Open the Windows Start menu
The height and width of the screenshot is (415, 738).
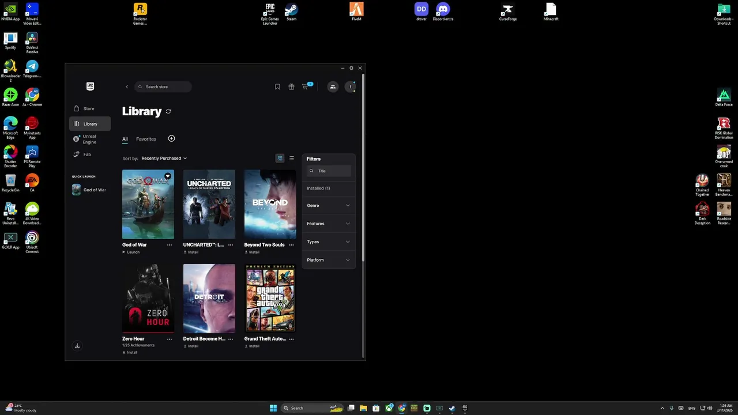tap(273, 408)
